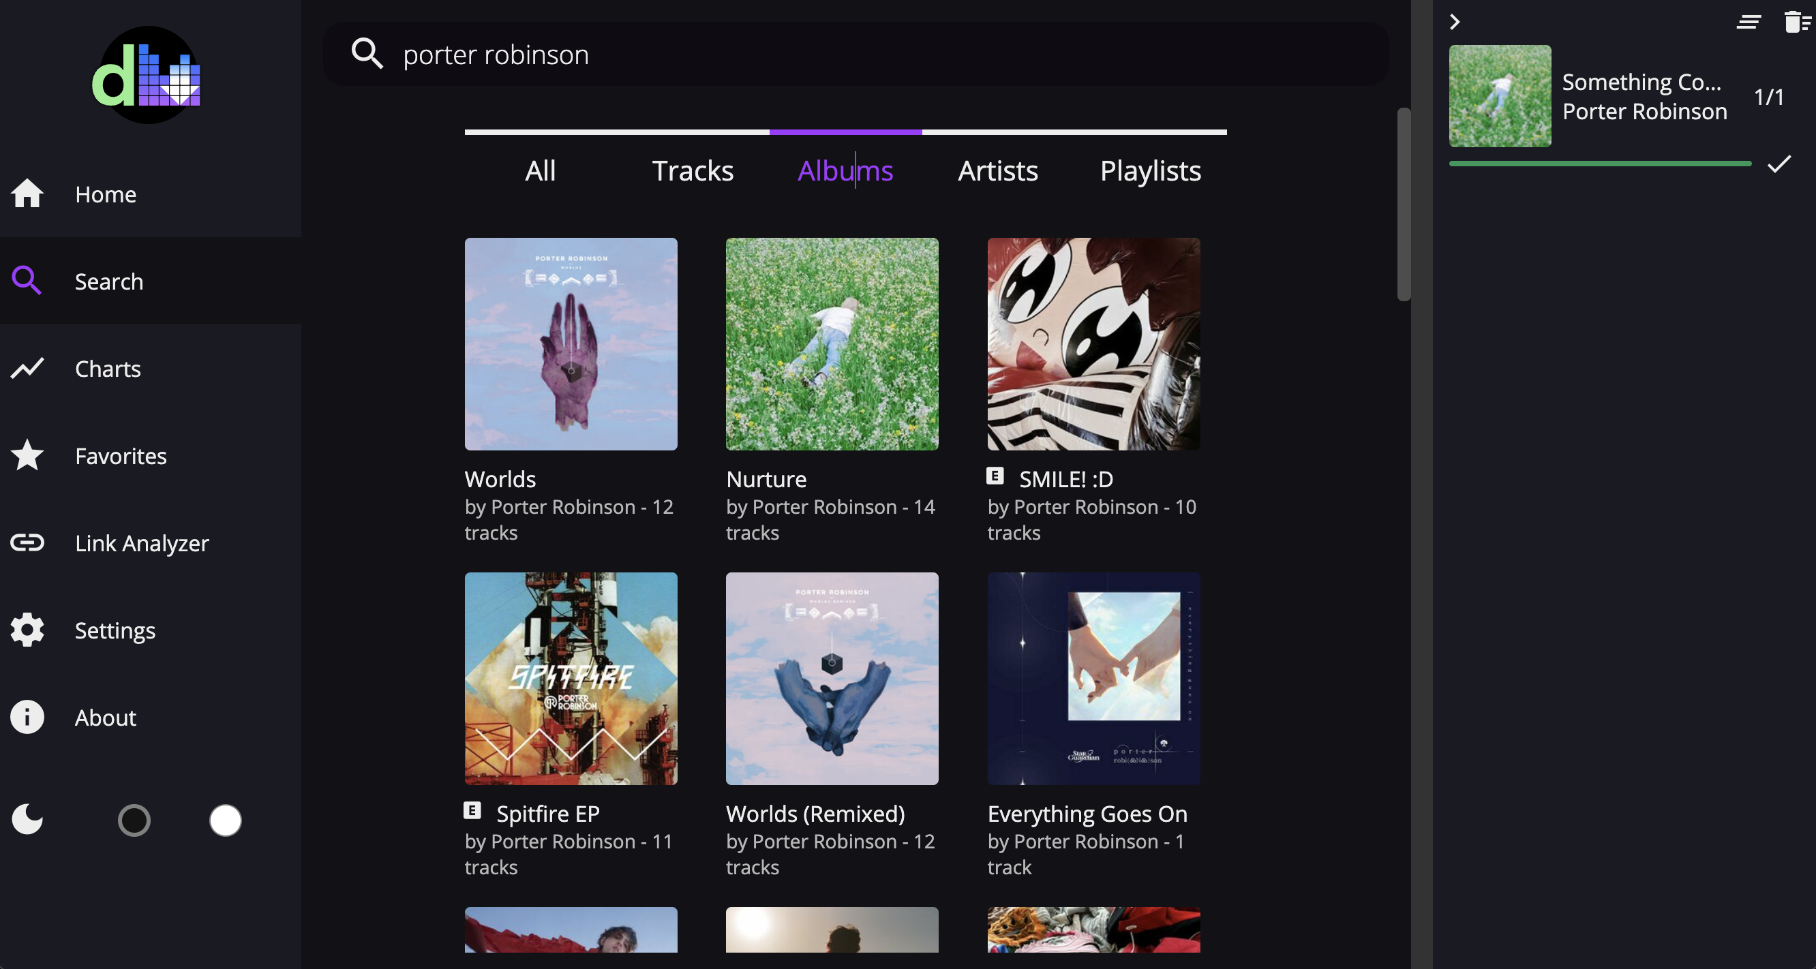
Task: Open the Link Analyzer label
Action: point(142,543)
